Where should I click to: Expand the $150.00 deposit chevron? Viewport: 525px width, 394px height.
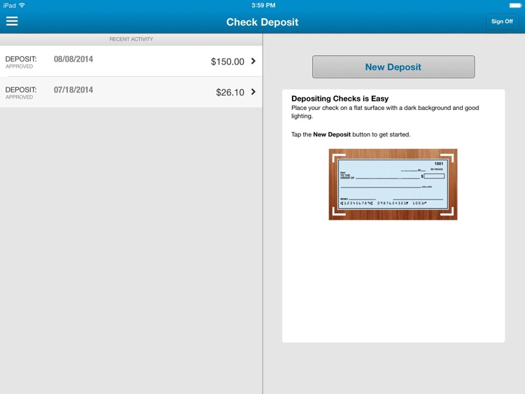click(253, 61)
